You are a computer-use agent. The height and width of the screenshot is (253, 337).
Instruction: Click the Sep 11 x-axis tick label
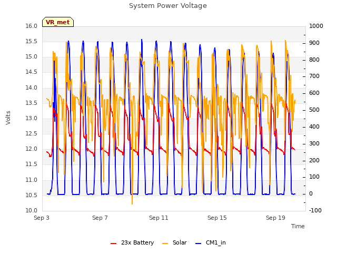(158, 218)
